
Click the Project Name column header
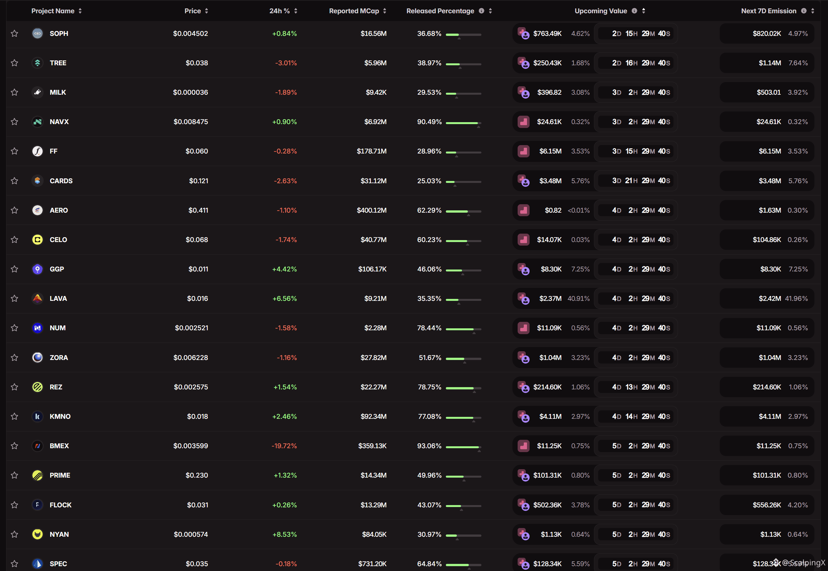tap(53, 11)
